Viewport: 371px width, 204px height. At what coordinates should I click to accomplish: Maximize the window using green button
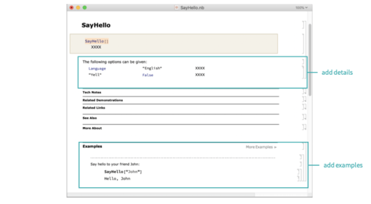click(x=85, y=7)
